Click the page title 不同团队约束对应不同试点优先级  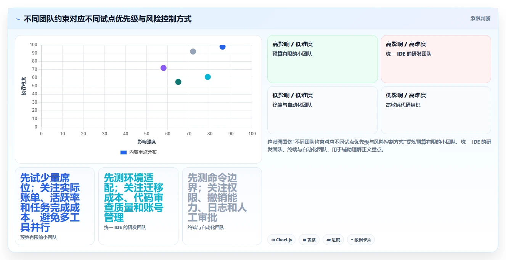[108, 19]
